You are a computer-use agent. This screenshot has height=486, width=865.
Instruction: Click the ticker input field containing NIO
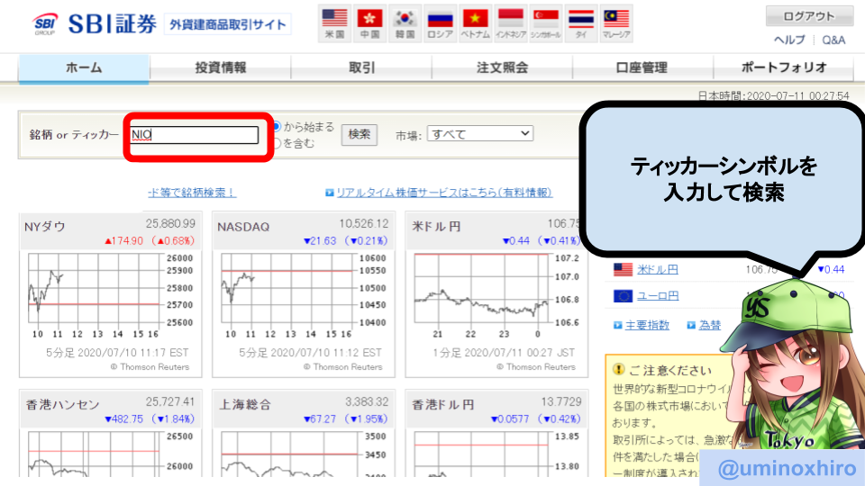(195, 134)
